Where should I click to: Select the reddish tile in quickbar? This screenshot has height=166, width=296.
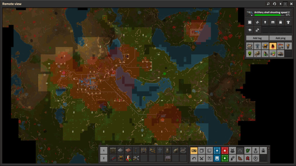(x=128, y=150)
